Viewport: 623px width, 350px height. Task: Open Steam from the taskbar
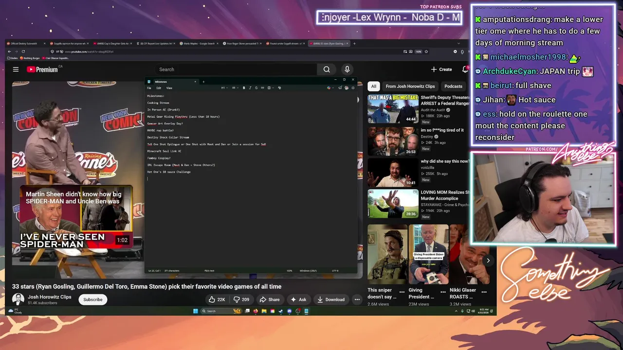(281, 311)
